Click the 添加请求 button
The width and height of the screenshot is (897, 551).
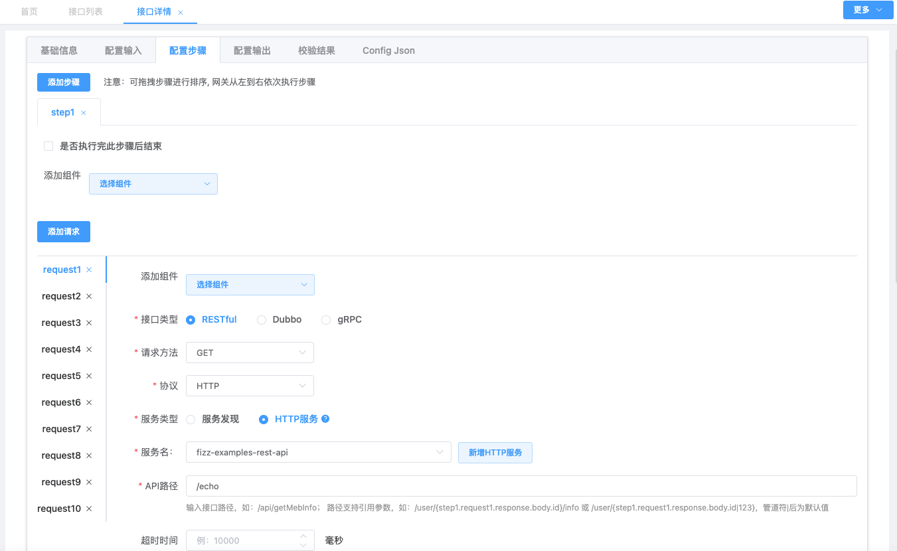coord(64,232)
